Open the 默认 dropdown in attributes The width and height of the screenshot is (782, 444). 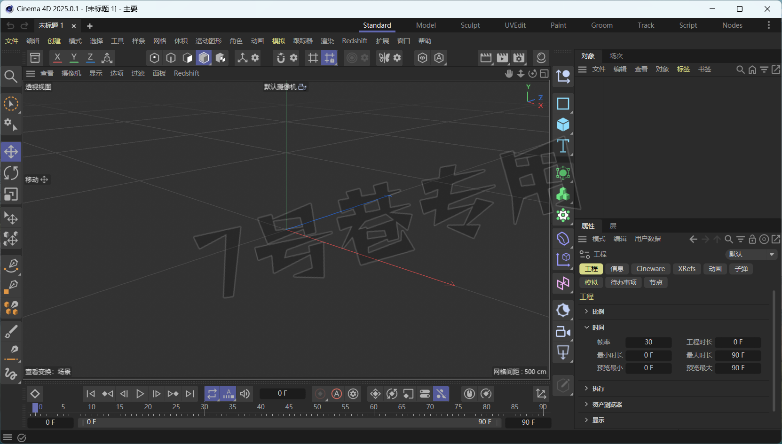click(751, 254)
